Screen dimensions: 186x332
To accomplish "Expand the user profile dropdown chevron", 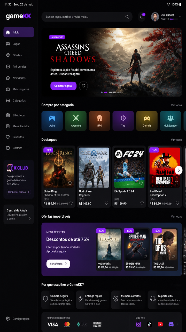I will tap(180, 17).
